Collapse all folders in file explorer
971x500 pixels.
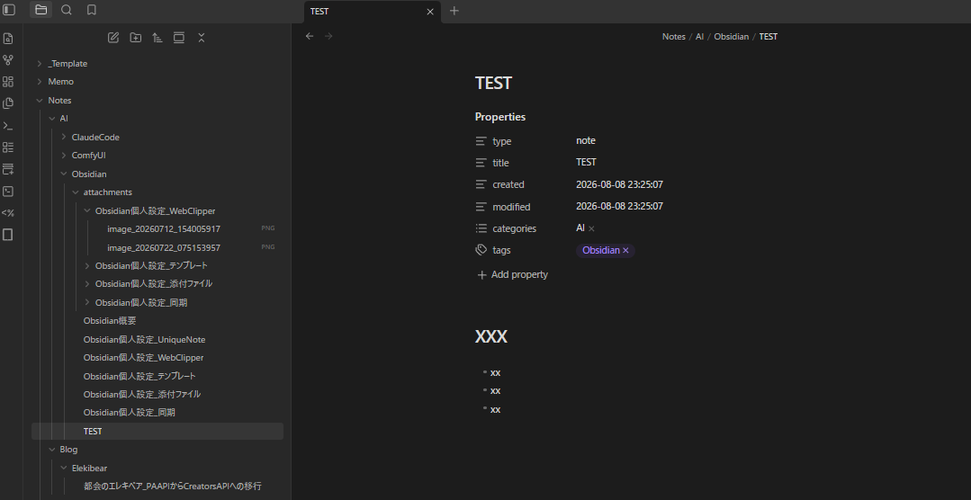coord(202,38)
